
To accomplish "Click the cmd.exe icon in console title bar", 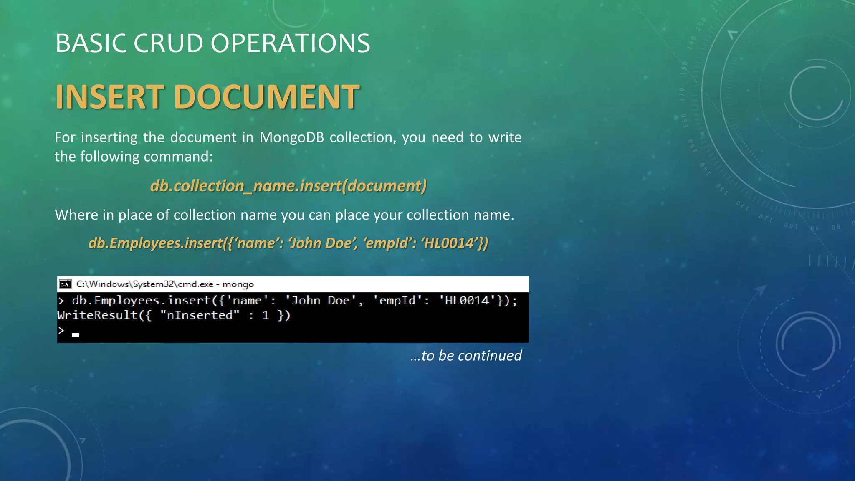I will pyautogui.click(x=65, y=284).
